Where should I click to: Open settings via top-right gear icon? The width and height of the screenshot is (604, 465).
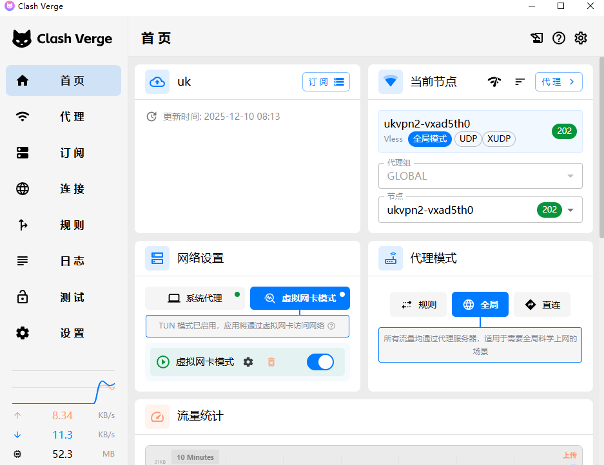click(x=581, y=38)
